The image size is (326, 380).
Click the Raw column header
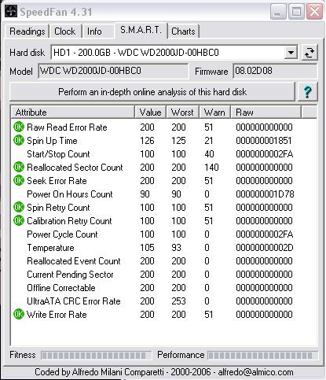point(266,113)
